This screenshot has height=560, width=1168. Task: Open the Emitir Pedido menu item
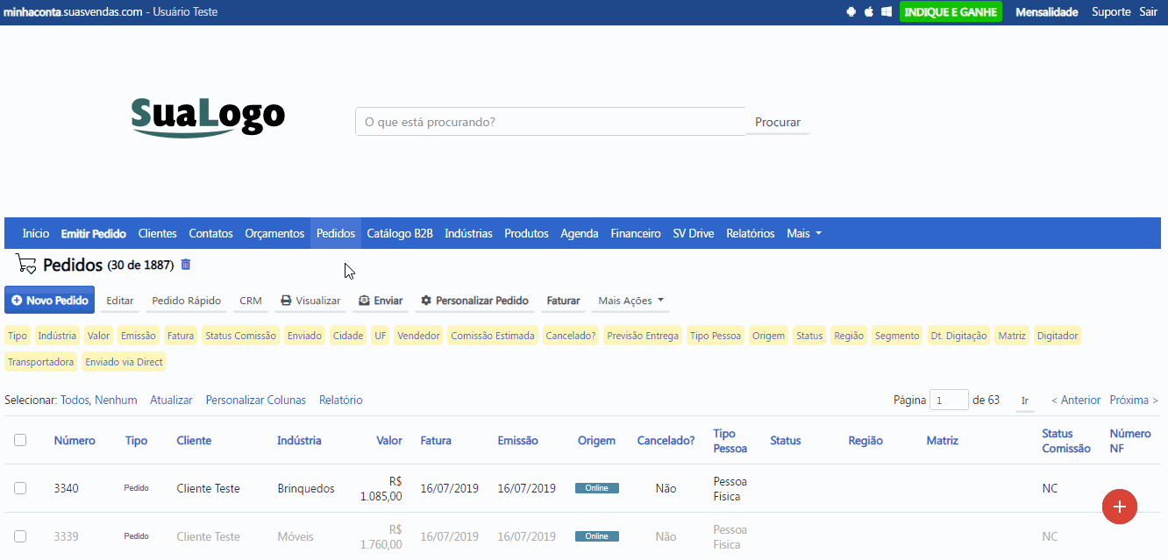pos(94,233)
